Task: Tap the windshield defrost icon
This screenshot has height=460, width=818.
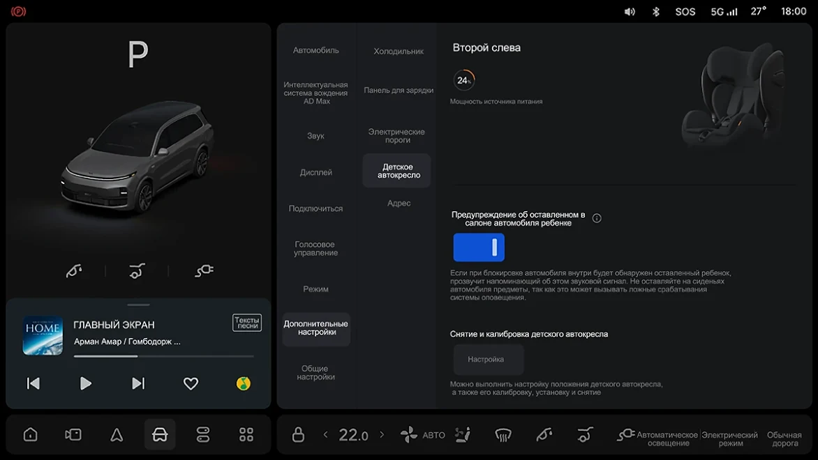Action: pos(503,434)
